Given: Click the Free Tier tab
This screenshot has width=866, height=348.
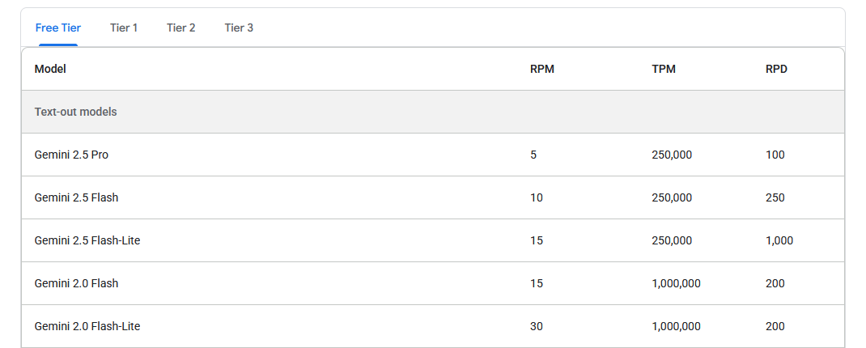Looking at the screenshot, I should point(58,28).
